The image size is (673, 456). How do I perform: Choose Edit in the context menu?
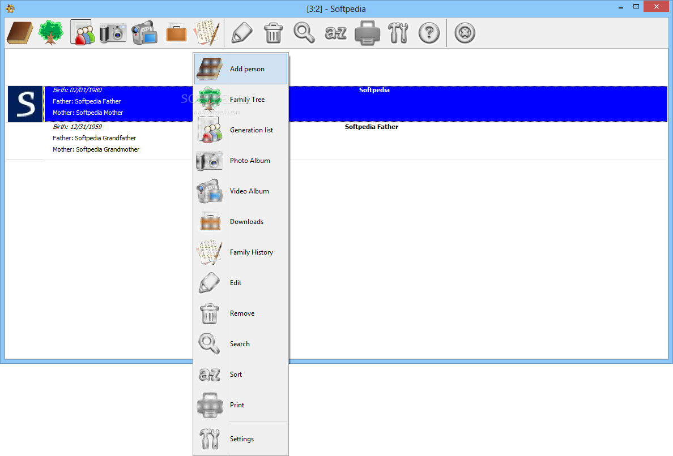241,283
